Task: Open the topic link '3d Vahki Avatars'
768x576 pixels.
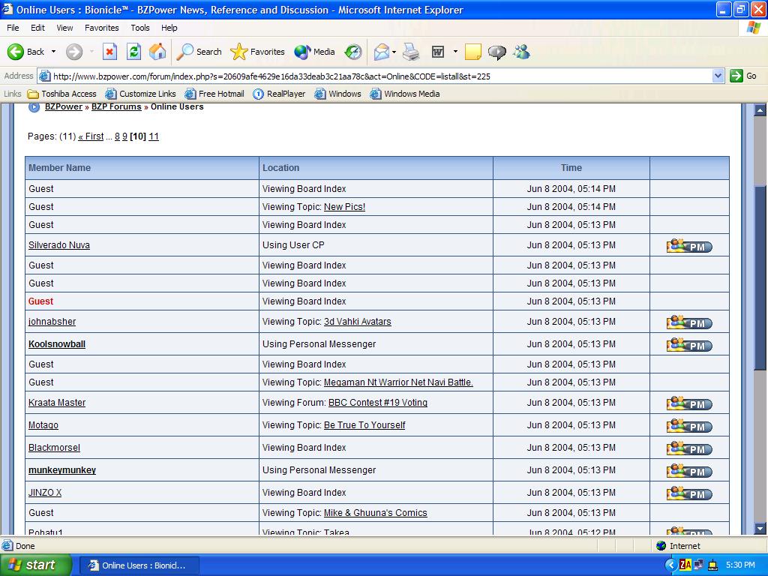Action: click(357, 322)
